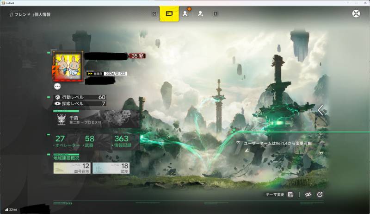Toggle the crossed-eye hide interface icon
This screenshot has height=214, width=370.
308,195
